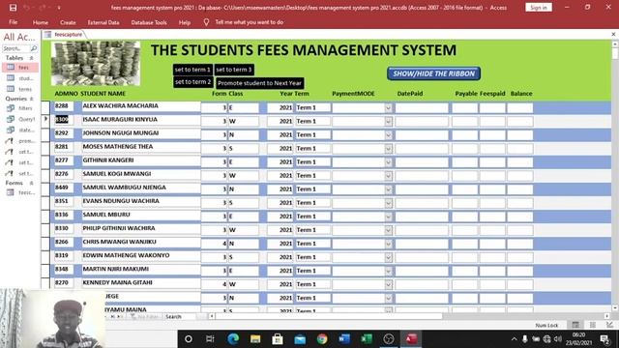Click the Sign in button
Image resolution: width=619 pixels, height=348 pixels.
(x=539, y=8)
